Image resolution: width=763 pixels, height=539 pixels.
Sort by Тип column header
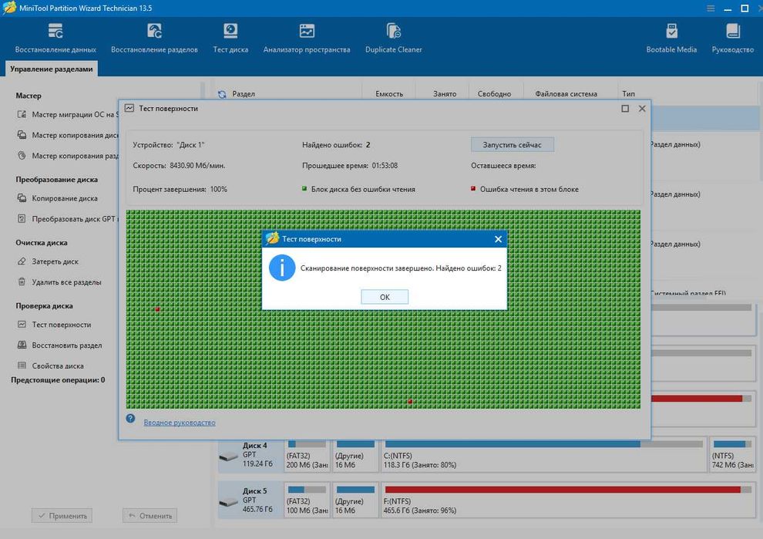[x=628, y=94]
